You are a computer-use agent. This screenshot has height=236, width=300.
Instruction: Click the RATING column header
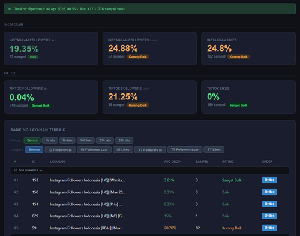click(x=228, y=162)
